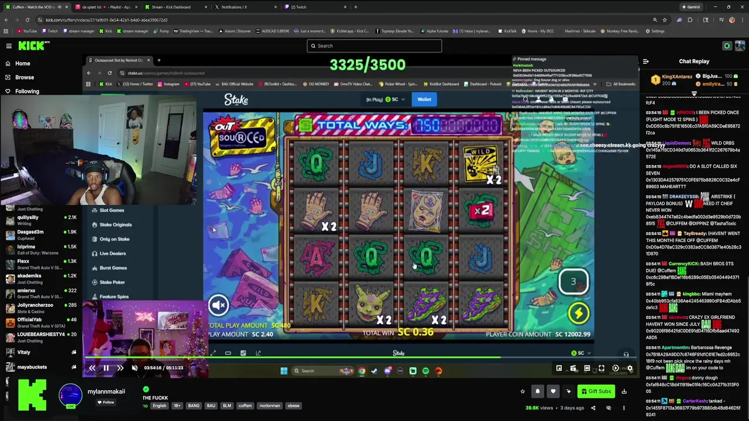749x421 pixels.
Task: Mute the slot game sound button
Action: [218, 305]
